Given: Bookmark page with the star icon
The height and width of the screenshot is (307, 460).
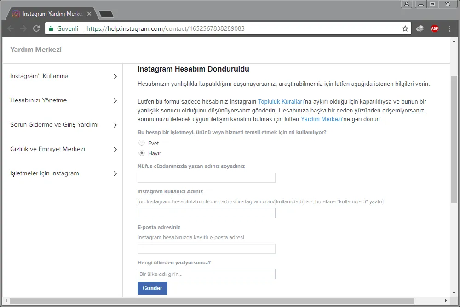Looking at the screenshot, I should (x=405, y=28).
